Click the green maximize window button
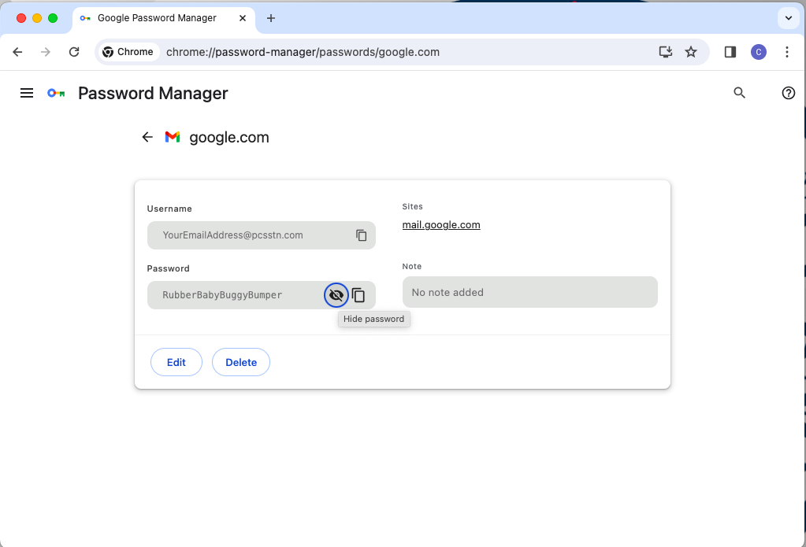Screen dimensions: 806x547 (53, 18)
